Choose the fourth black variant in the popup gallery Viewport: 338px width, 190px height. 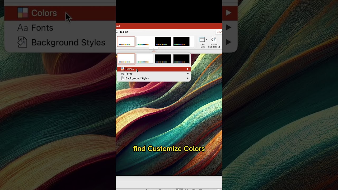181,59
